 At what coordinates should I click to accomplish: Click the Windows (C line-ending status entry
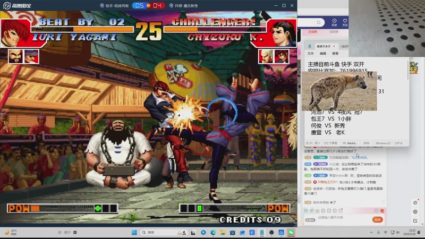tap(383, 143)
